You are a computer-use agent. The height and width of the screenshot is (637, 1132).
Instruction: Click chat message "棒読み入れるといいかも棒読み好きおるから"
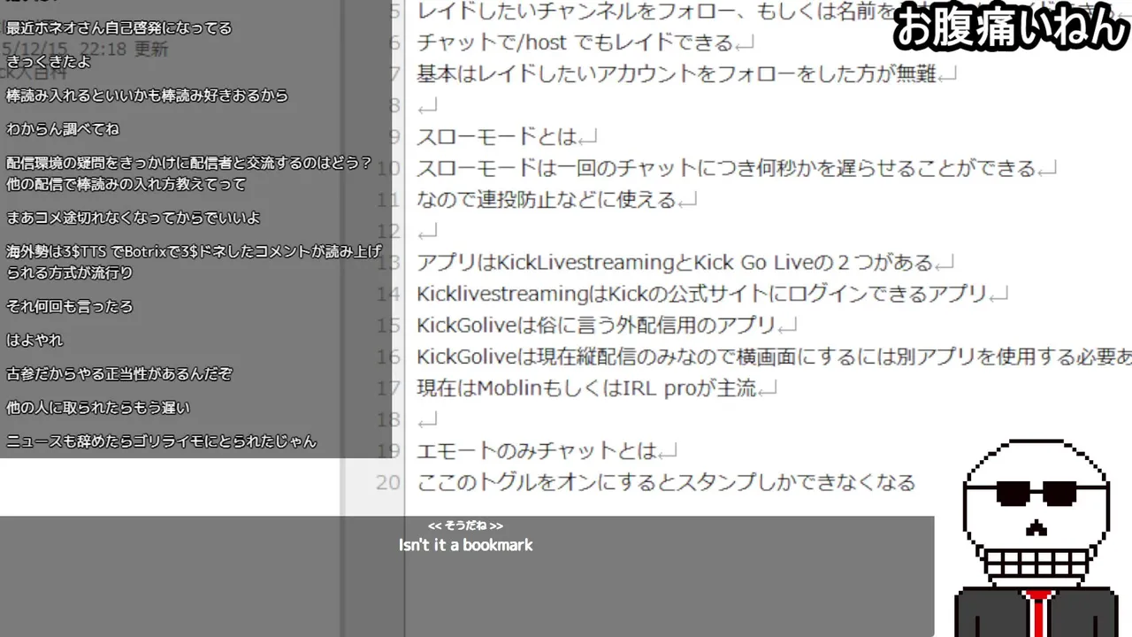pos(147,96)
